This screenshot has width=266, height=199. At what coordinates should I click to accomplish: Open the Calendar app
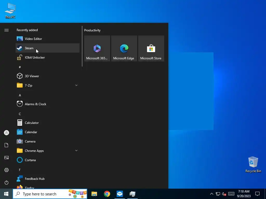coord(48,132)
